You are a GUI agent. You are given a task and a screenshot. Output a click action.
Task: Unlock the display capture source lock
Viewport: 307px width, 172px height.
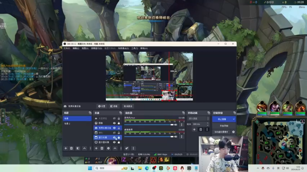[119, 142]
